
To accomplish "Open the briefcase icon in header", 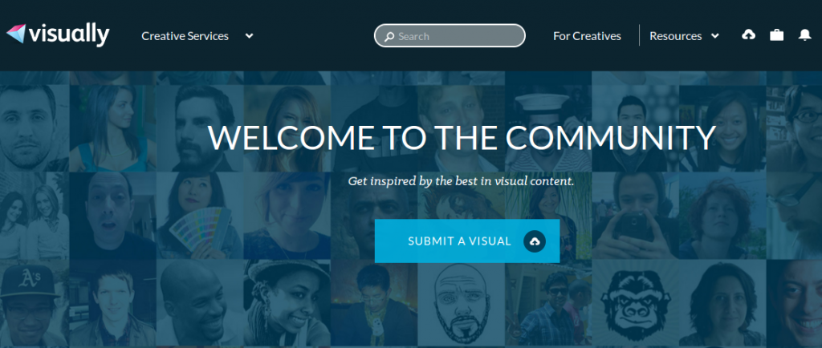I will [776, 35].
